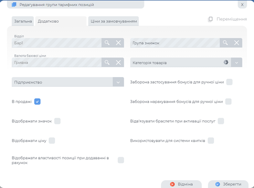Click the gear icon in Категорія товарів

pyautogui.click(x=226, y=62)
